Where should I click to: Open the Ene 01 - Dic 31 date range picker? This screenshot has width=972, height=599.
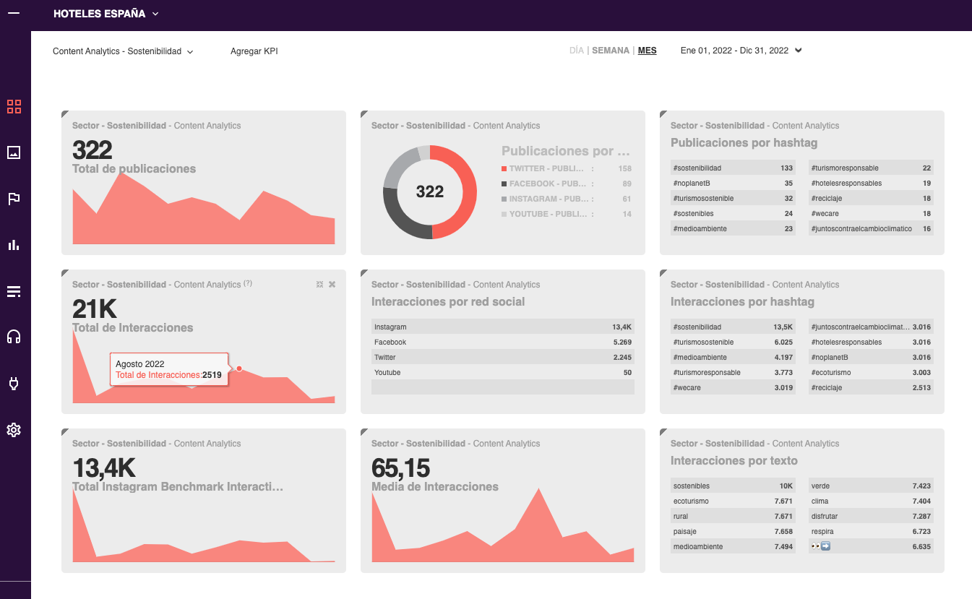point(739,50)
